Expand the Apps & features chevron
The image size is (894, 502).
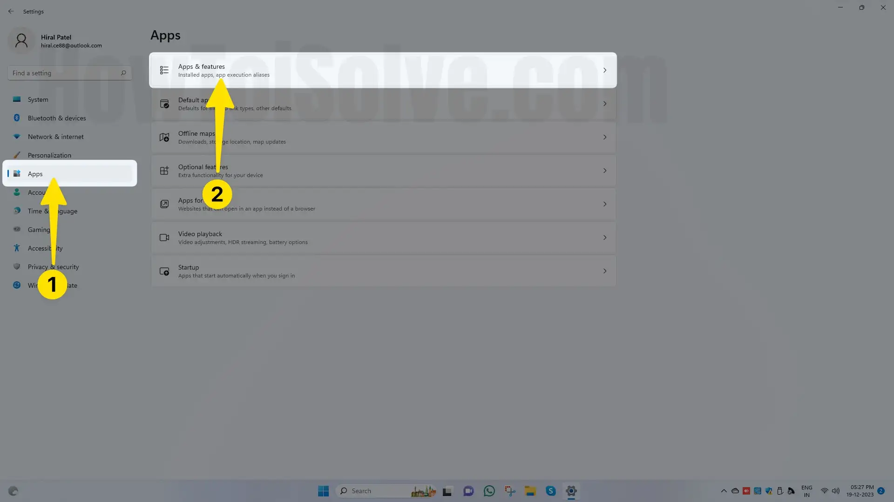pyautogui.click(x=605, y=70)
